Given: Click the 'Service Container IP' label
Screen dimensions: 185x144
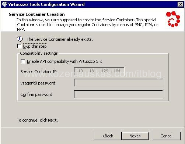Looking at the screenshot, I should pos(38,72).
